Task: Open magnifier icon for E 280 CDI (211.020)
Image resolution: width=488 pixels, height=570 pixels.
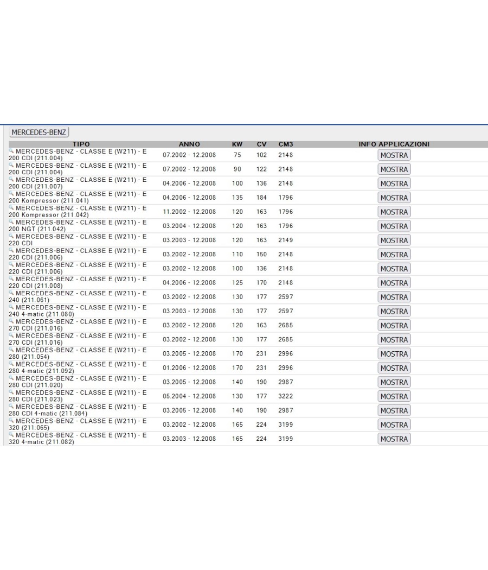Action: click(11, 377)
